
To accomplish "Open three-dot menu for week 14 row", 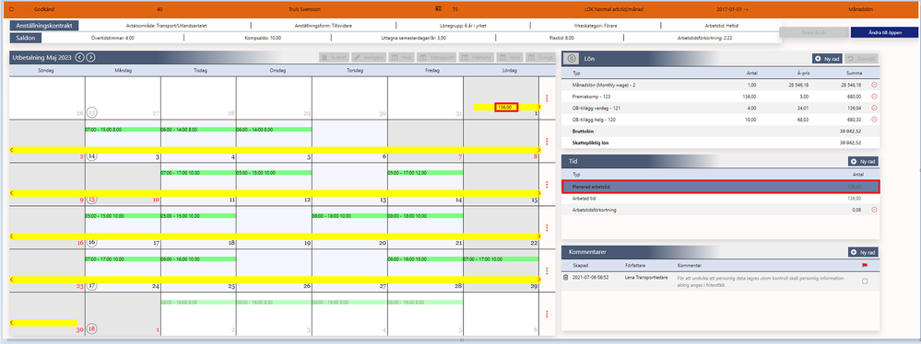I will click(x=547, y=142).
